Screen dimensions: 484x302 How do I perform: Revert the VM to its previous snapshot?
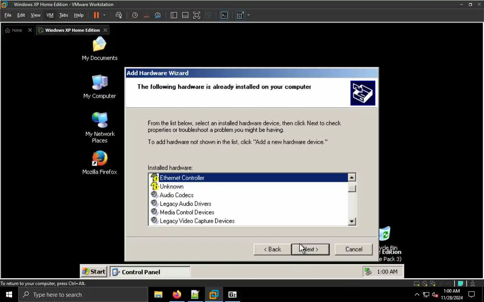tap(147, 15)
